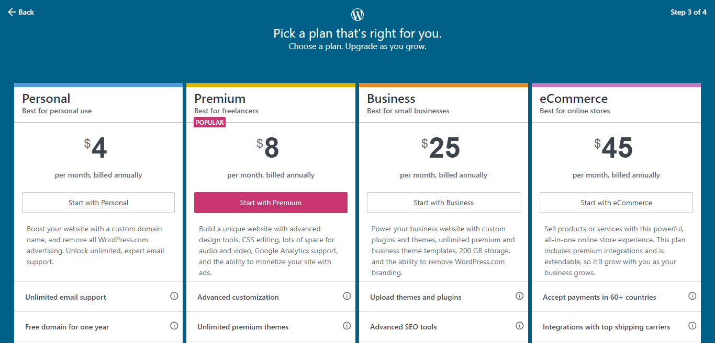Viewport: 715px width, 343px height.
Task: Open info tooltip for Accept payments in 60+ countries
Action: pos(692,295)
